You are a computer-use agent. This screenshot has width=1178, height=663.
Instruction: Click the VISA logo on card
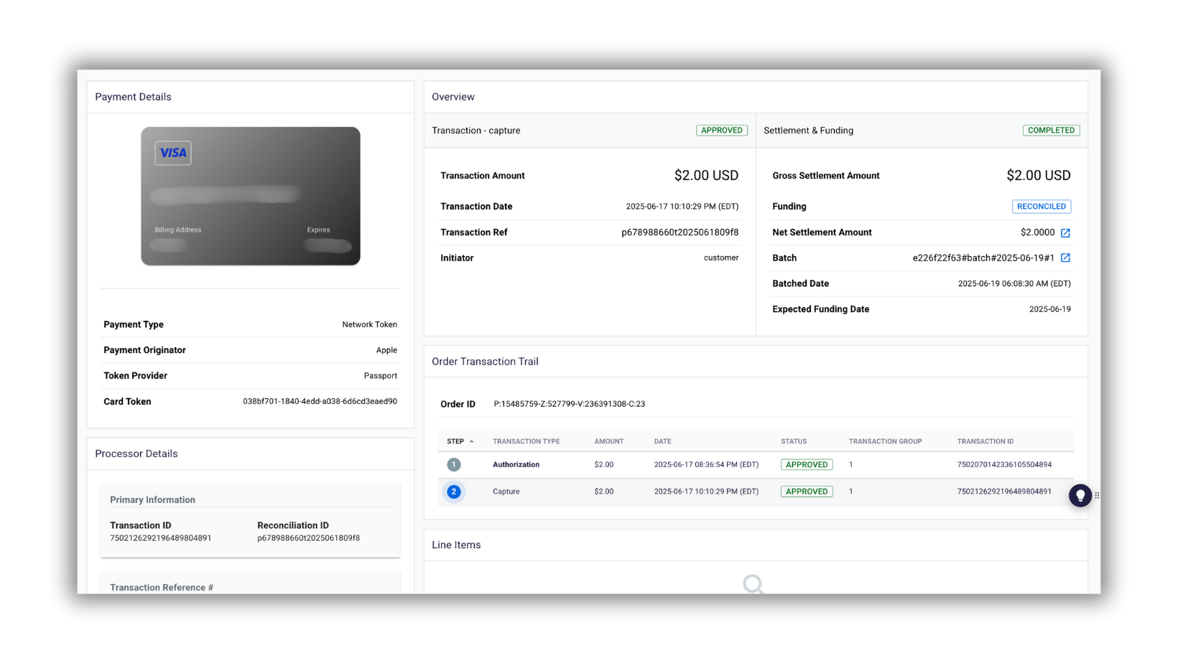[x=173, y=153]
